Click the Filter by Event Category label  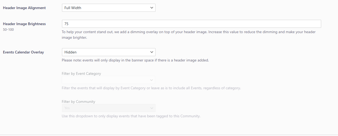tap(81, 73)
